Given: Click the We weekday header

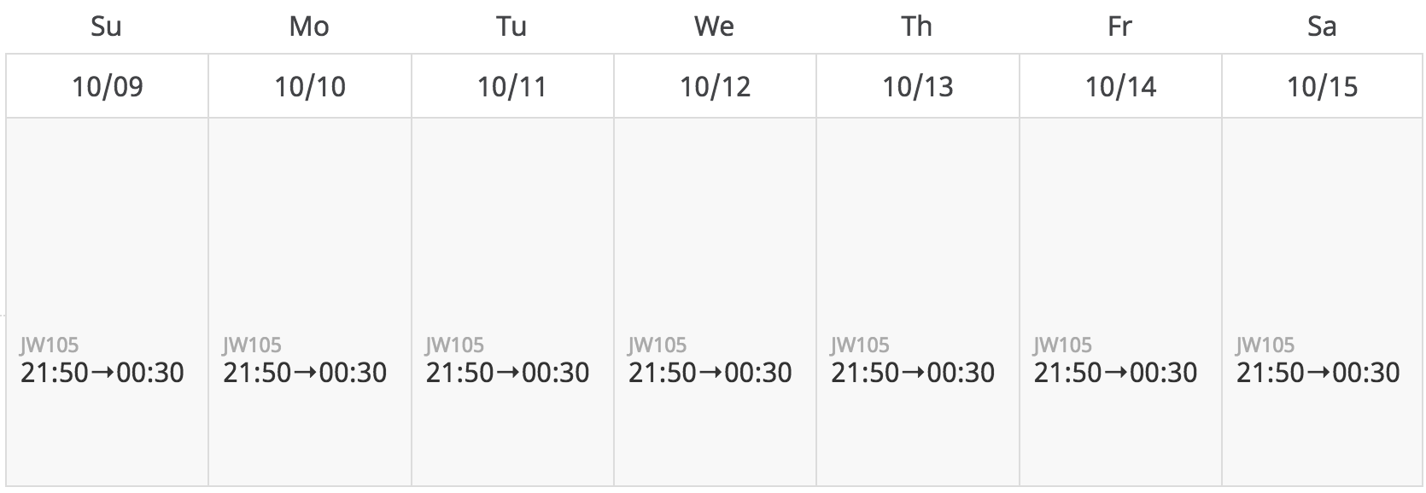Looking at the screenshot, I should pyautogui.click(x=714, y=26).
